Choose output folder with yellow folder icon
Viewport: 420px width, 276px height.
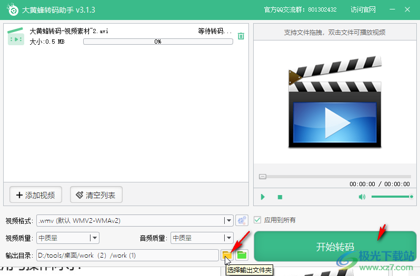(x=227, y=255)
